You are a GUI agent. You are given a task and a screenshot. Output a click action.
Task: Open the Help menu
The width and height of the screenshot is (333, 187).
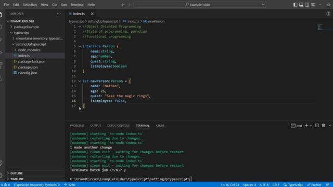click(x=91, y=5)
